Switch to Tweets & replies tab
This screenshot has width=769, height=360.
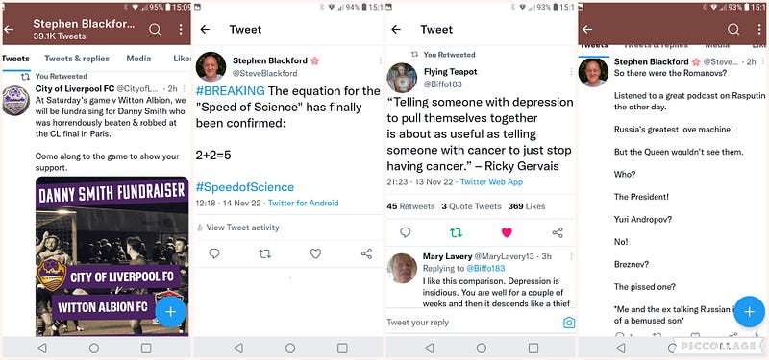coord(77,59)
